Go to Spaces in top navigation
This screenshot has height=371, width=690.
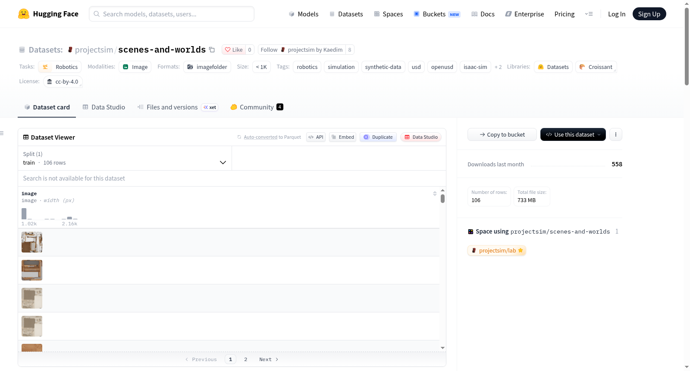(389, 14)
